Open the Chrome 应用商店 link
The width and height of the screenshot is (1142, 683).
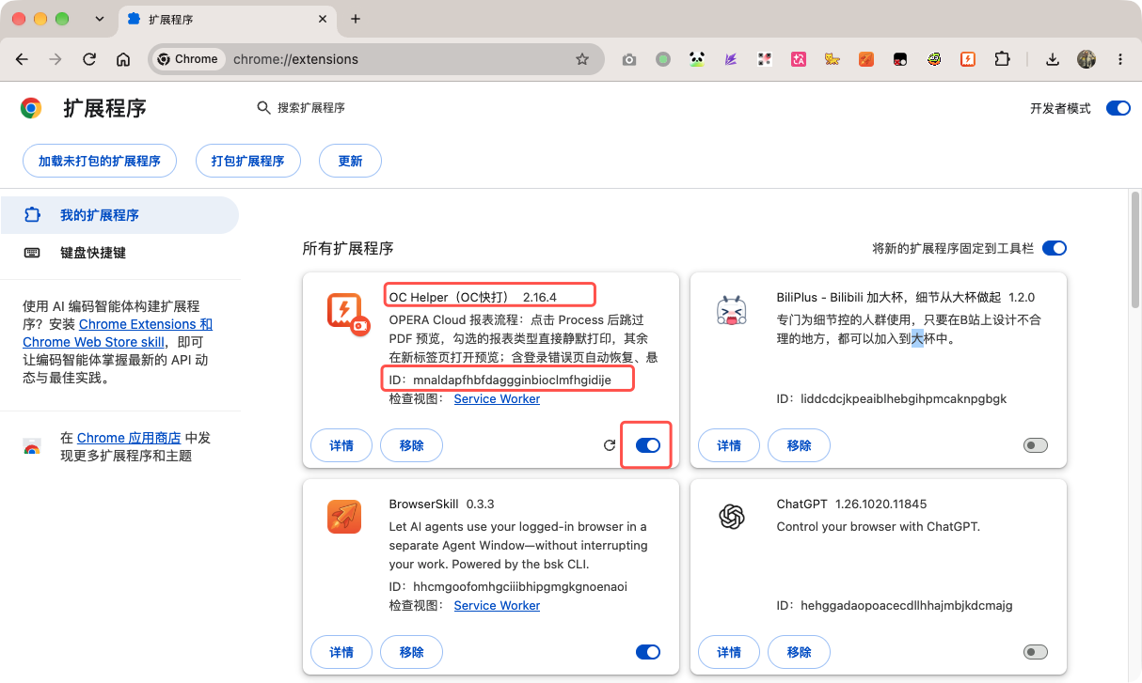coord(129,438)
